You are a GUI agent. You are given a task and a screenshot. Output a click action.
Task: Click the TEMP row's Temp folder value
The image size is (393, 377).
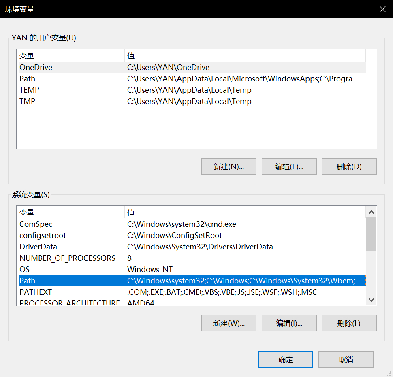click(x=189, y=90)
